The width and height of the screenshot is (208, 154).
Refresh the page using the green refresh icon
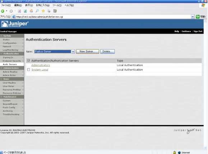point(25,11)
